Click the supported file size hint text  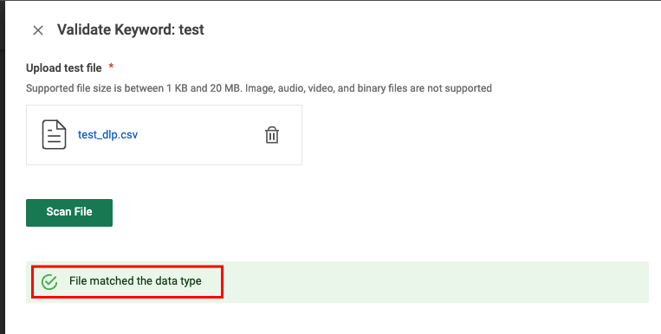(x=259, y=88)
